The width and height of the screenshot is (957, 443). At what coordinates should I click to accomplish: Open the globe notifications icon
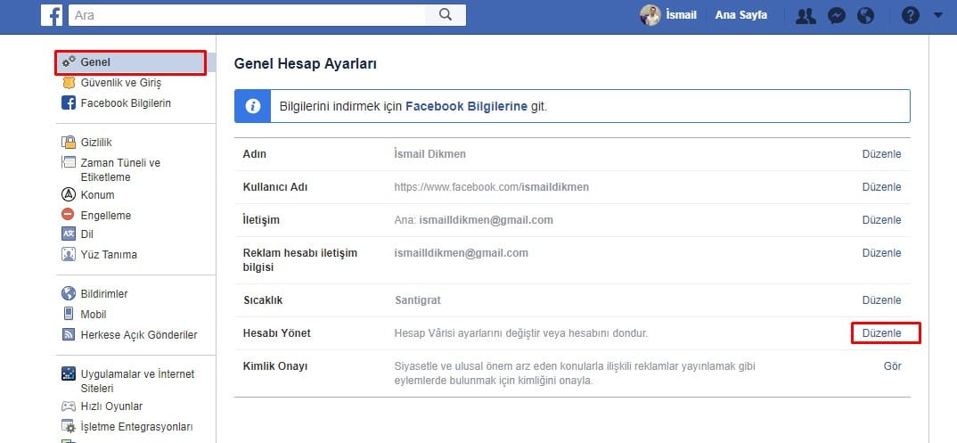coord(865,15)
